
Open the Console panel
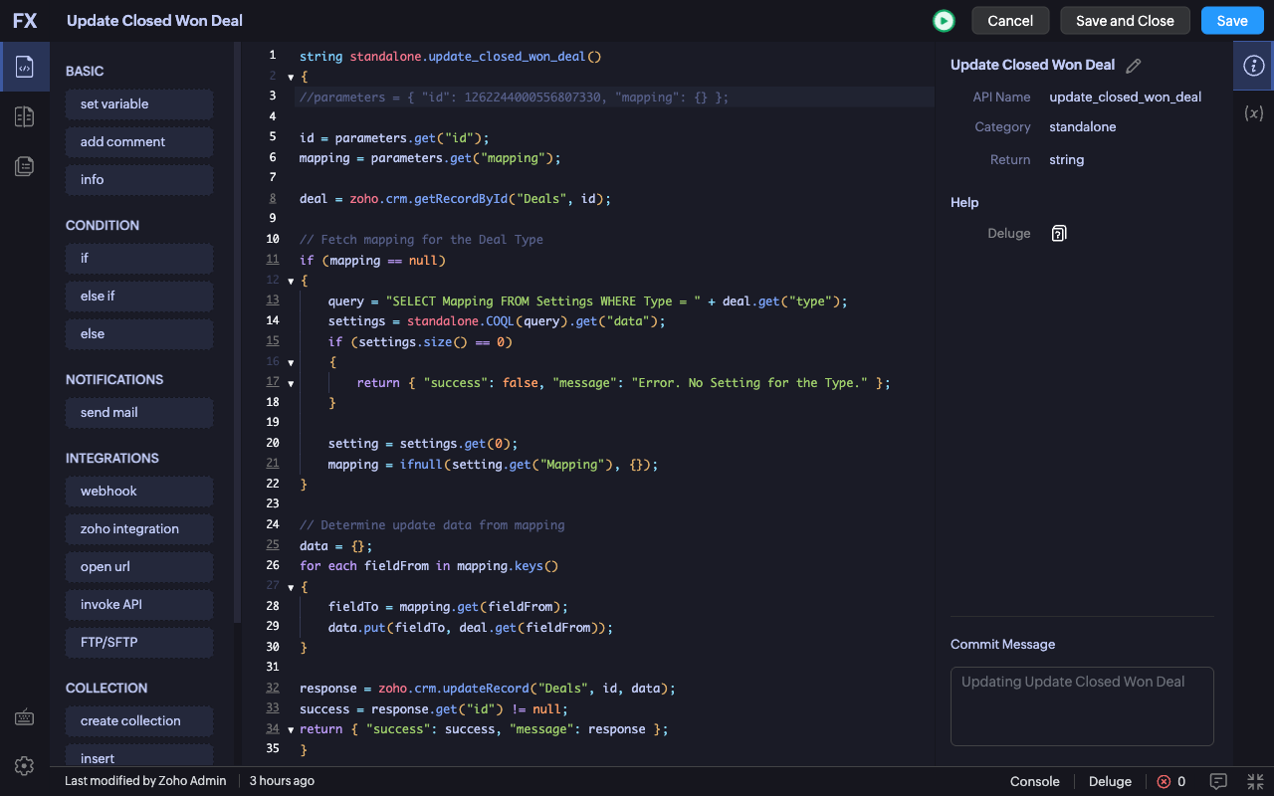coord(1035,781)
